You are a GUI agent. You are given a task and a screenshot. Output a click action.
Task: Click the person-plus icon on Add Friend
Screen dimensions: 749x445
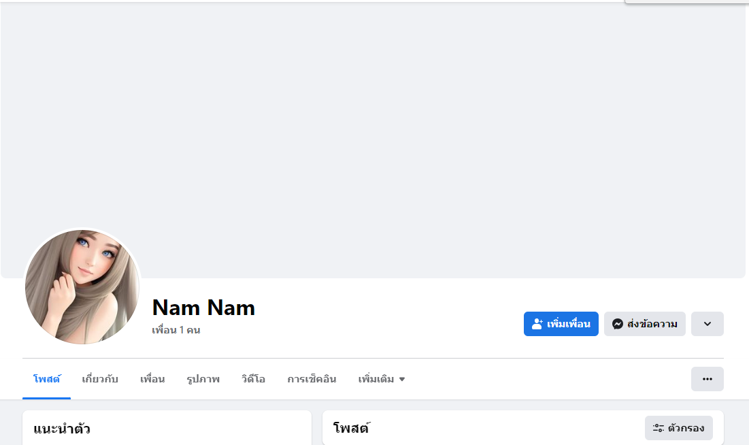tap(537, 324)
